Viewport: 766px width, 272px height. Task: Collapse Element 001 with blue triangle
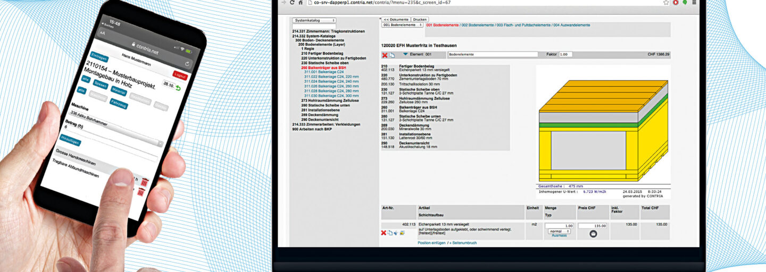tap(405, 54)
